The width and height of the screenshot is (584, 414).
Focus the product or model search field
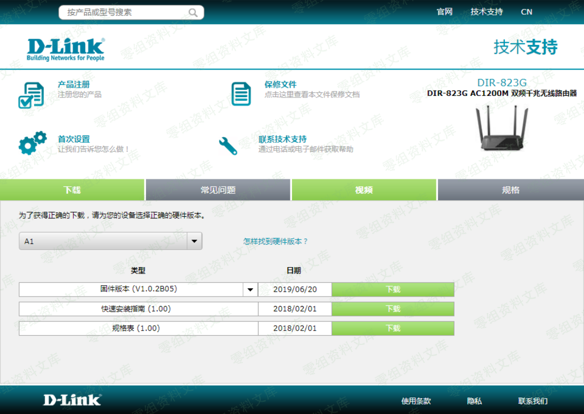(131, 13)
